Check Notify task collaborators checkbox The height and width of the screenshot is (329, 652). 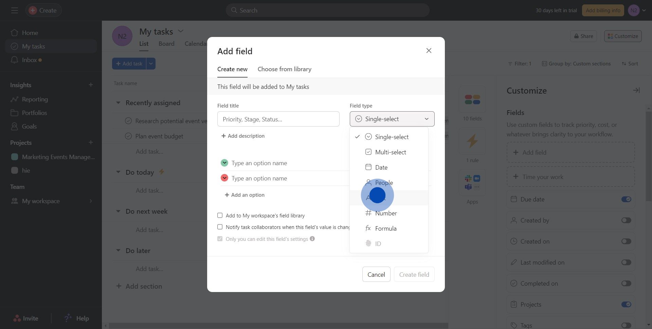pos(220,227)
